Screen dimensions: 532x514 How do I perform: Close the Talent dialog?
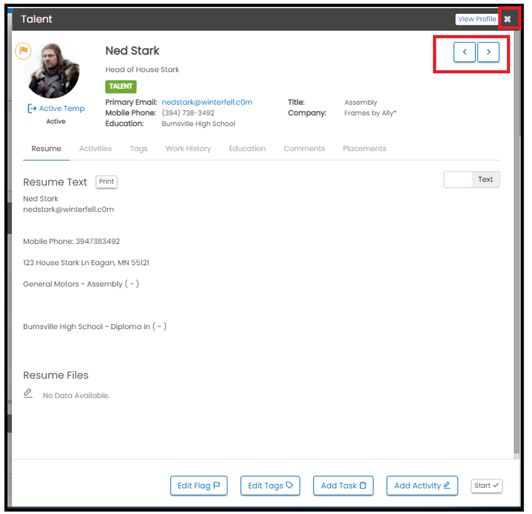(507, 19)
